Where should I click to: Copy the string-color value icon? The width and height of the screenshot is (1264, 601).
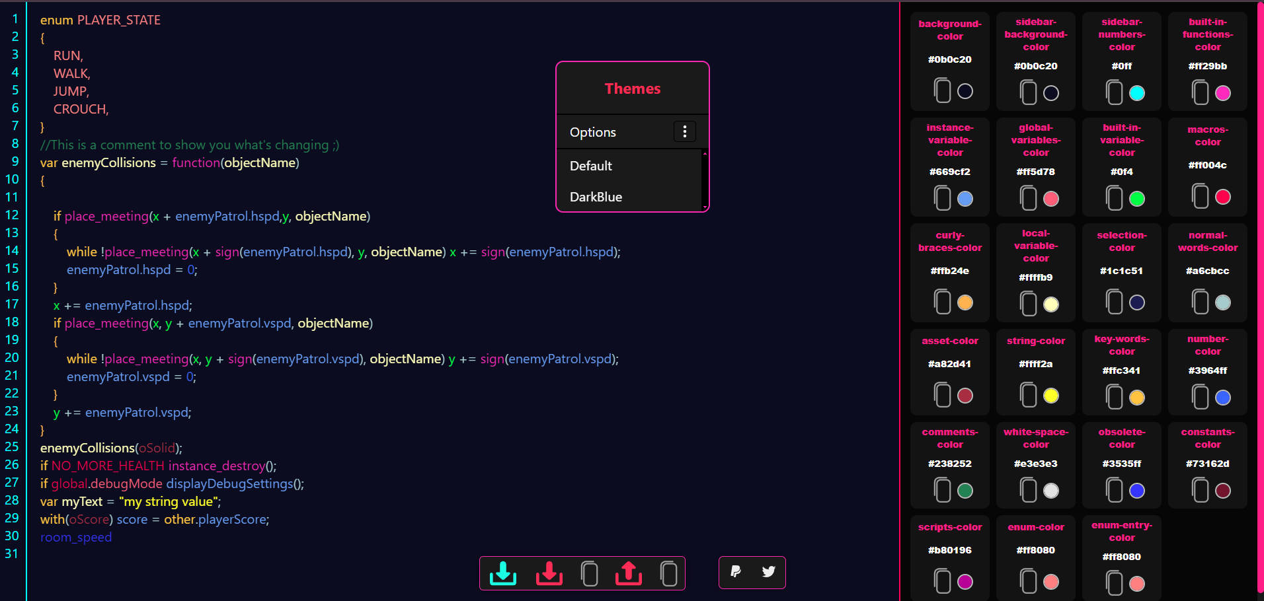(x=1028, y=396)
